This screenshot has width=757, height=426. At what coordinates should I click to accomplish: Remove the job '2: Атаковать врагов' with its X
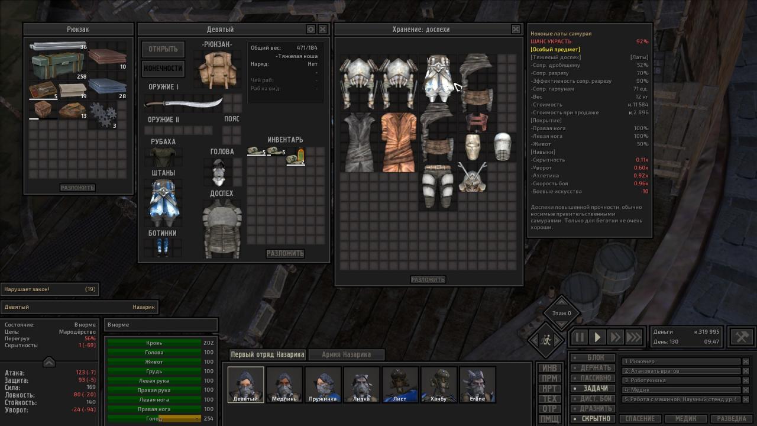click(745, 371)
